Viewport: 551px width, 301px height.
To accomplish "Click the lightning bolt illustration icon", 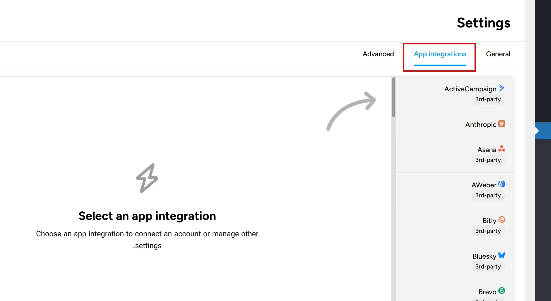I will tap(147, 178).
